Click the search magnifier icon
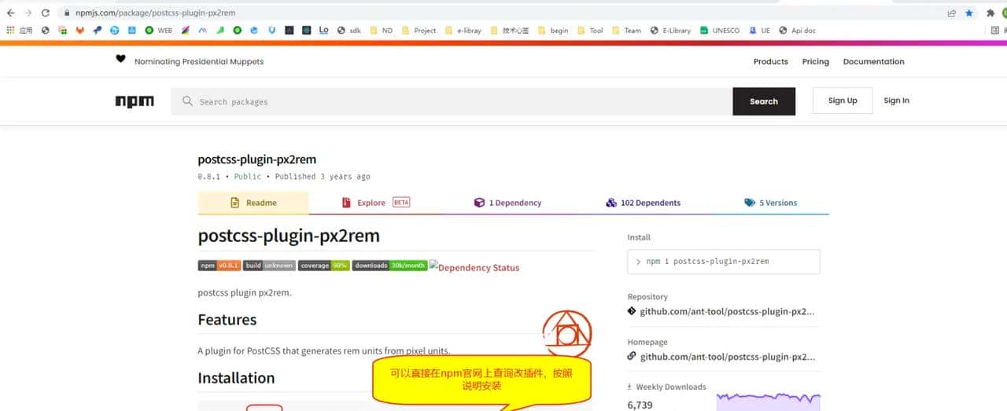 (x=187, y=101)
